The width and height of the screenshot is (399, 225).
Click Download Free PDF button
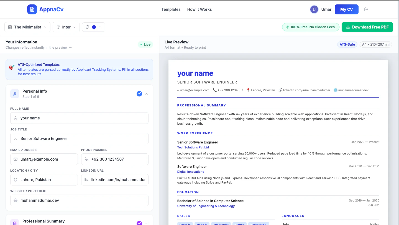[367, 27]
